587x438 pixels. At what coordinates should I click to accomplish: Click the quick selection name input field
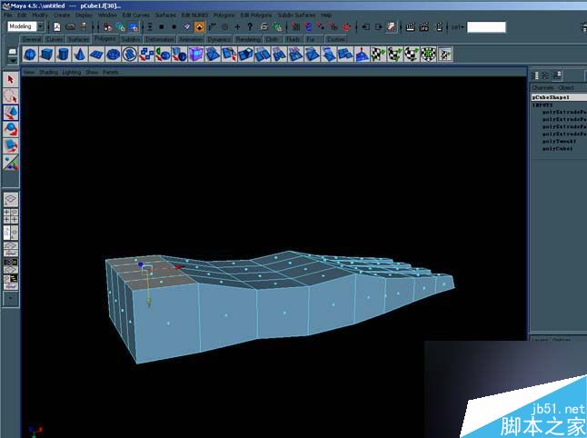tap(486, 27)
